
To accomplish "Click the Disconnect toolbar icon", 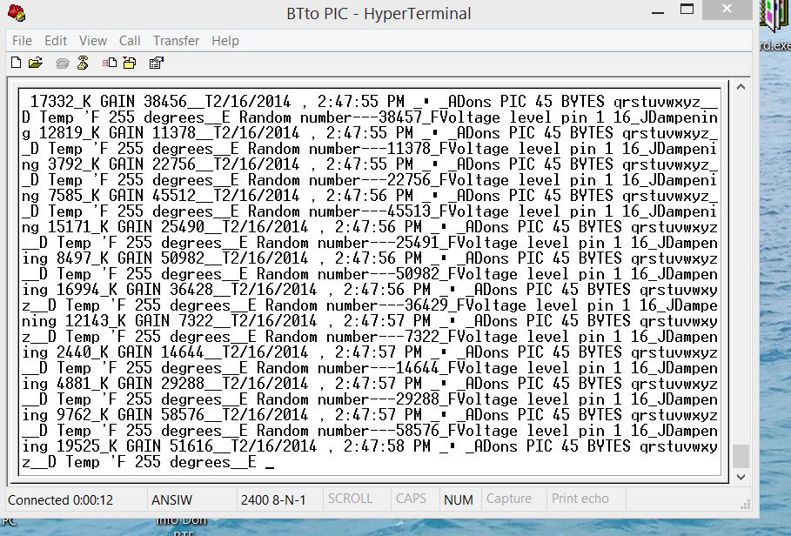I will pos(83,63).
